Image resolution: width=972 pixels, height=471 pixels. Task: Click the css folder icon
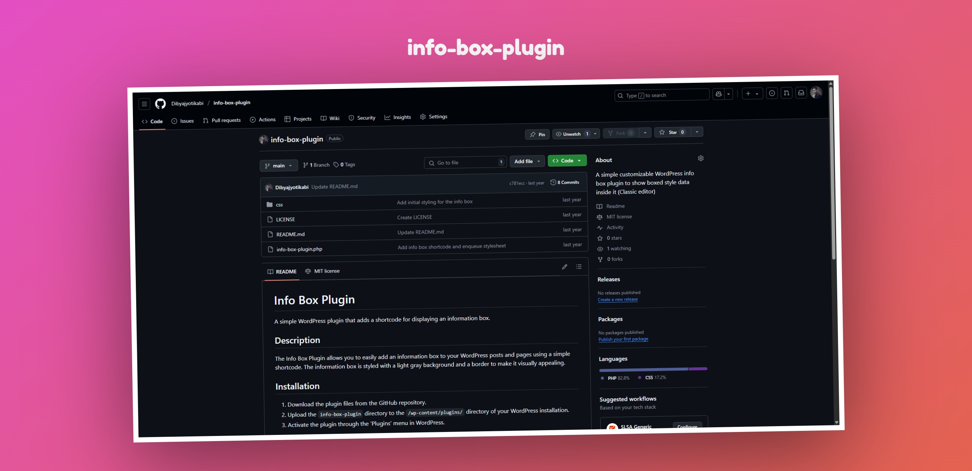pos(269,205)
